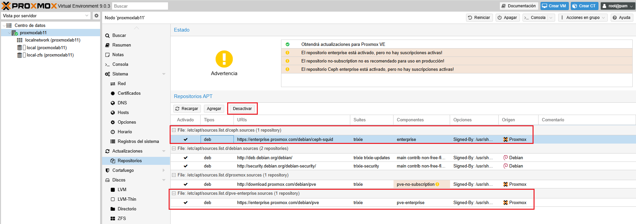Open LVM-Thin menu entry
The width and height of the screenshot is (636, 224).
[x=136, y=199]
